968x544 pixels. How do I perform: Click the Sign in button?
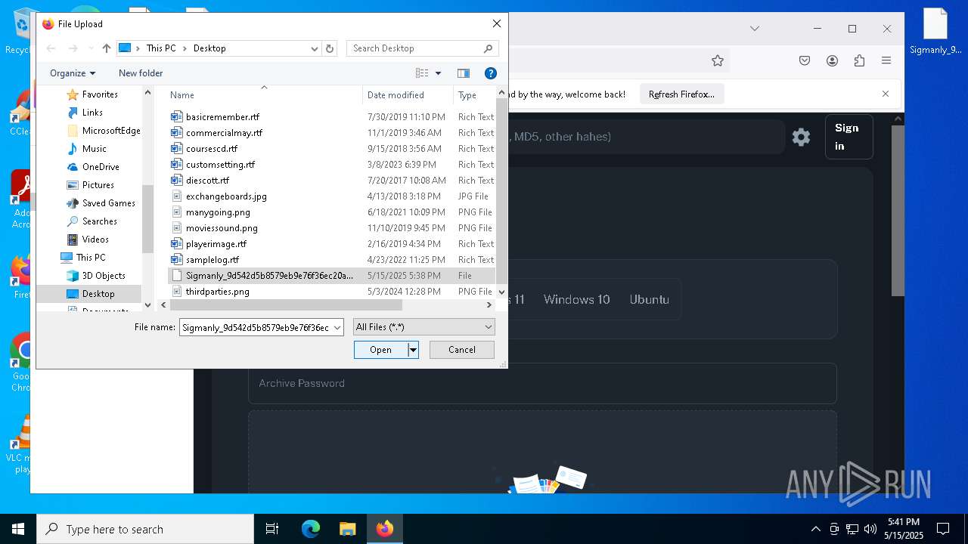[849, 137]
